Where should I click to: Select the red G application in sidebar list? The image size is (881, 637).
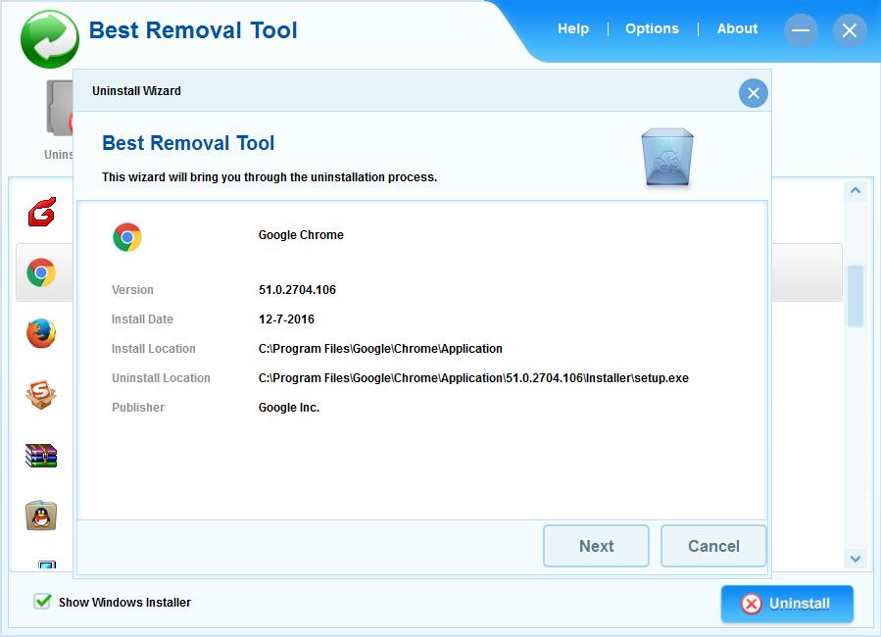pyautogui.click(x=41, y=212)
